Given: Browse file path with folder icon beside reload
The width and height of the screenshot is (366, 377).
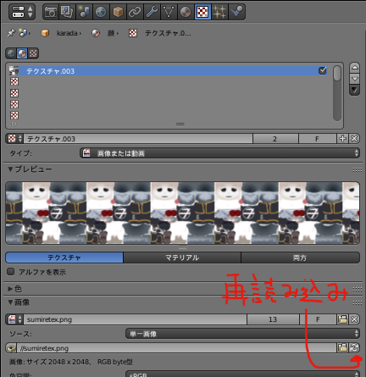Looking at the screenshot, I should 342,348.
